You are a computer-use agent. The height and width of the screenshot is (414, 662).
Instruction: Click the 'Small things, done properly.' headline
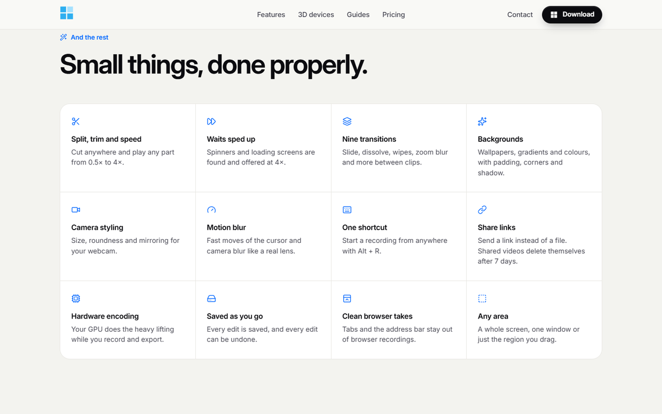click(213, 65)
